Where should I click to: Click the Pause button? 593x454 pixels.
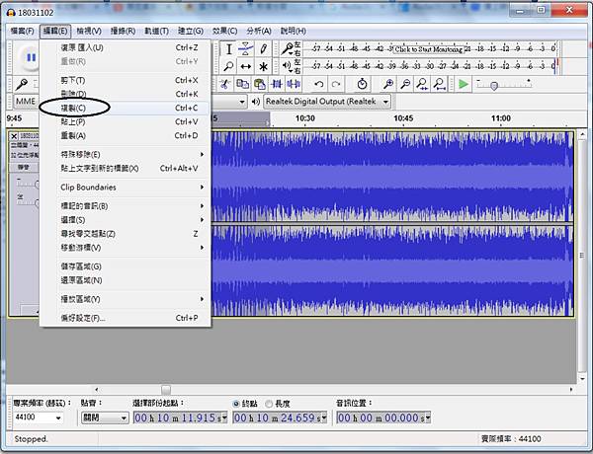(x=31, y=57)
